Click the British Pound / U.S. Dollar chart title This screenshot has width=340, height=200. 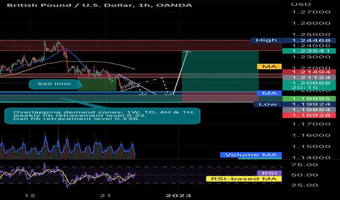point(100,5)
